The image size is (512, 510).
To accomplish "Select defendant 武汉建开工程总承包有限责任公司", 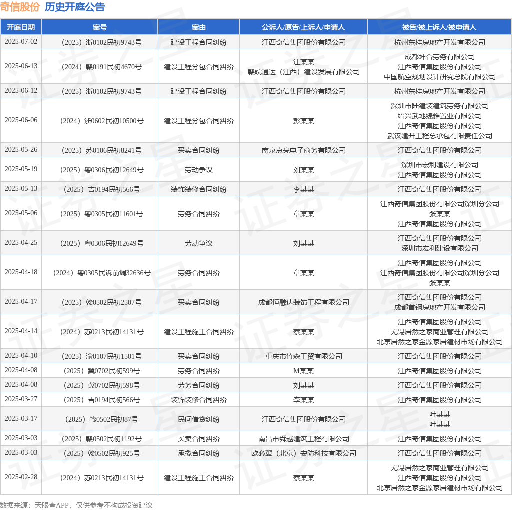I will [x=440, y=136].
